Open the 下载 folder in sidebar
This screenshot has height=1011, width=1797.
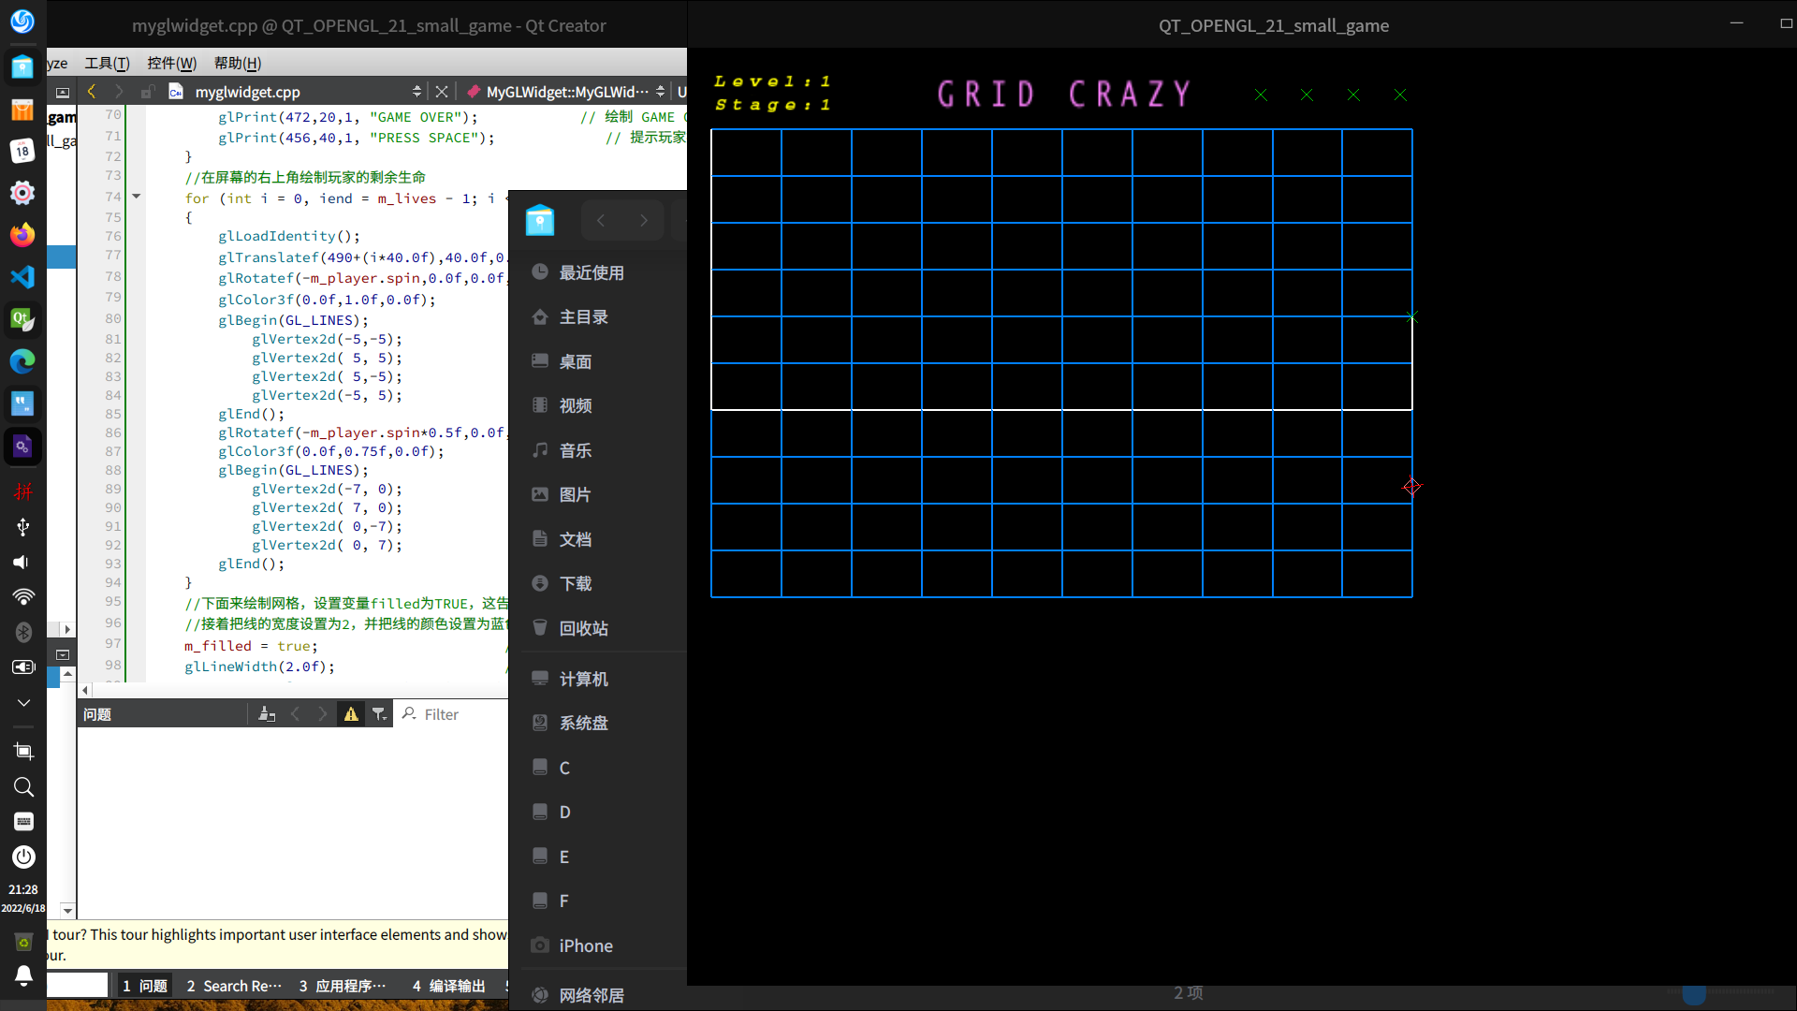pos(575,583)
